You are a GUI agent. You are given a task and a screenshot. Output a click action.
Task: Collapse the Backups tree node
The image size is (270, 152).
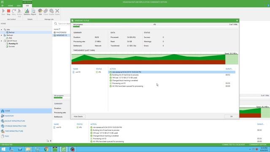click(2, 35)
